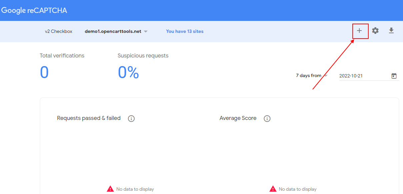The width and height of the screenshot is (403, 194).
Task: Select the v2 Checkbox type label
Action: [59, 32]
